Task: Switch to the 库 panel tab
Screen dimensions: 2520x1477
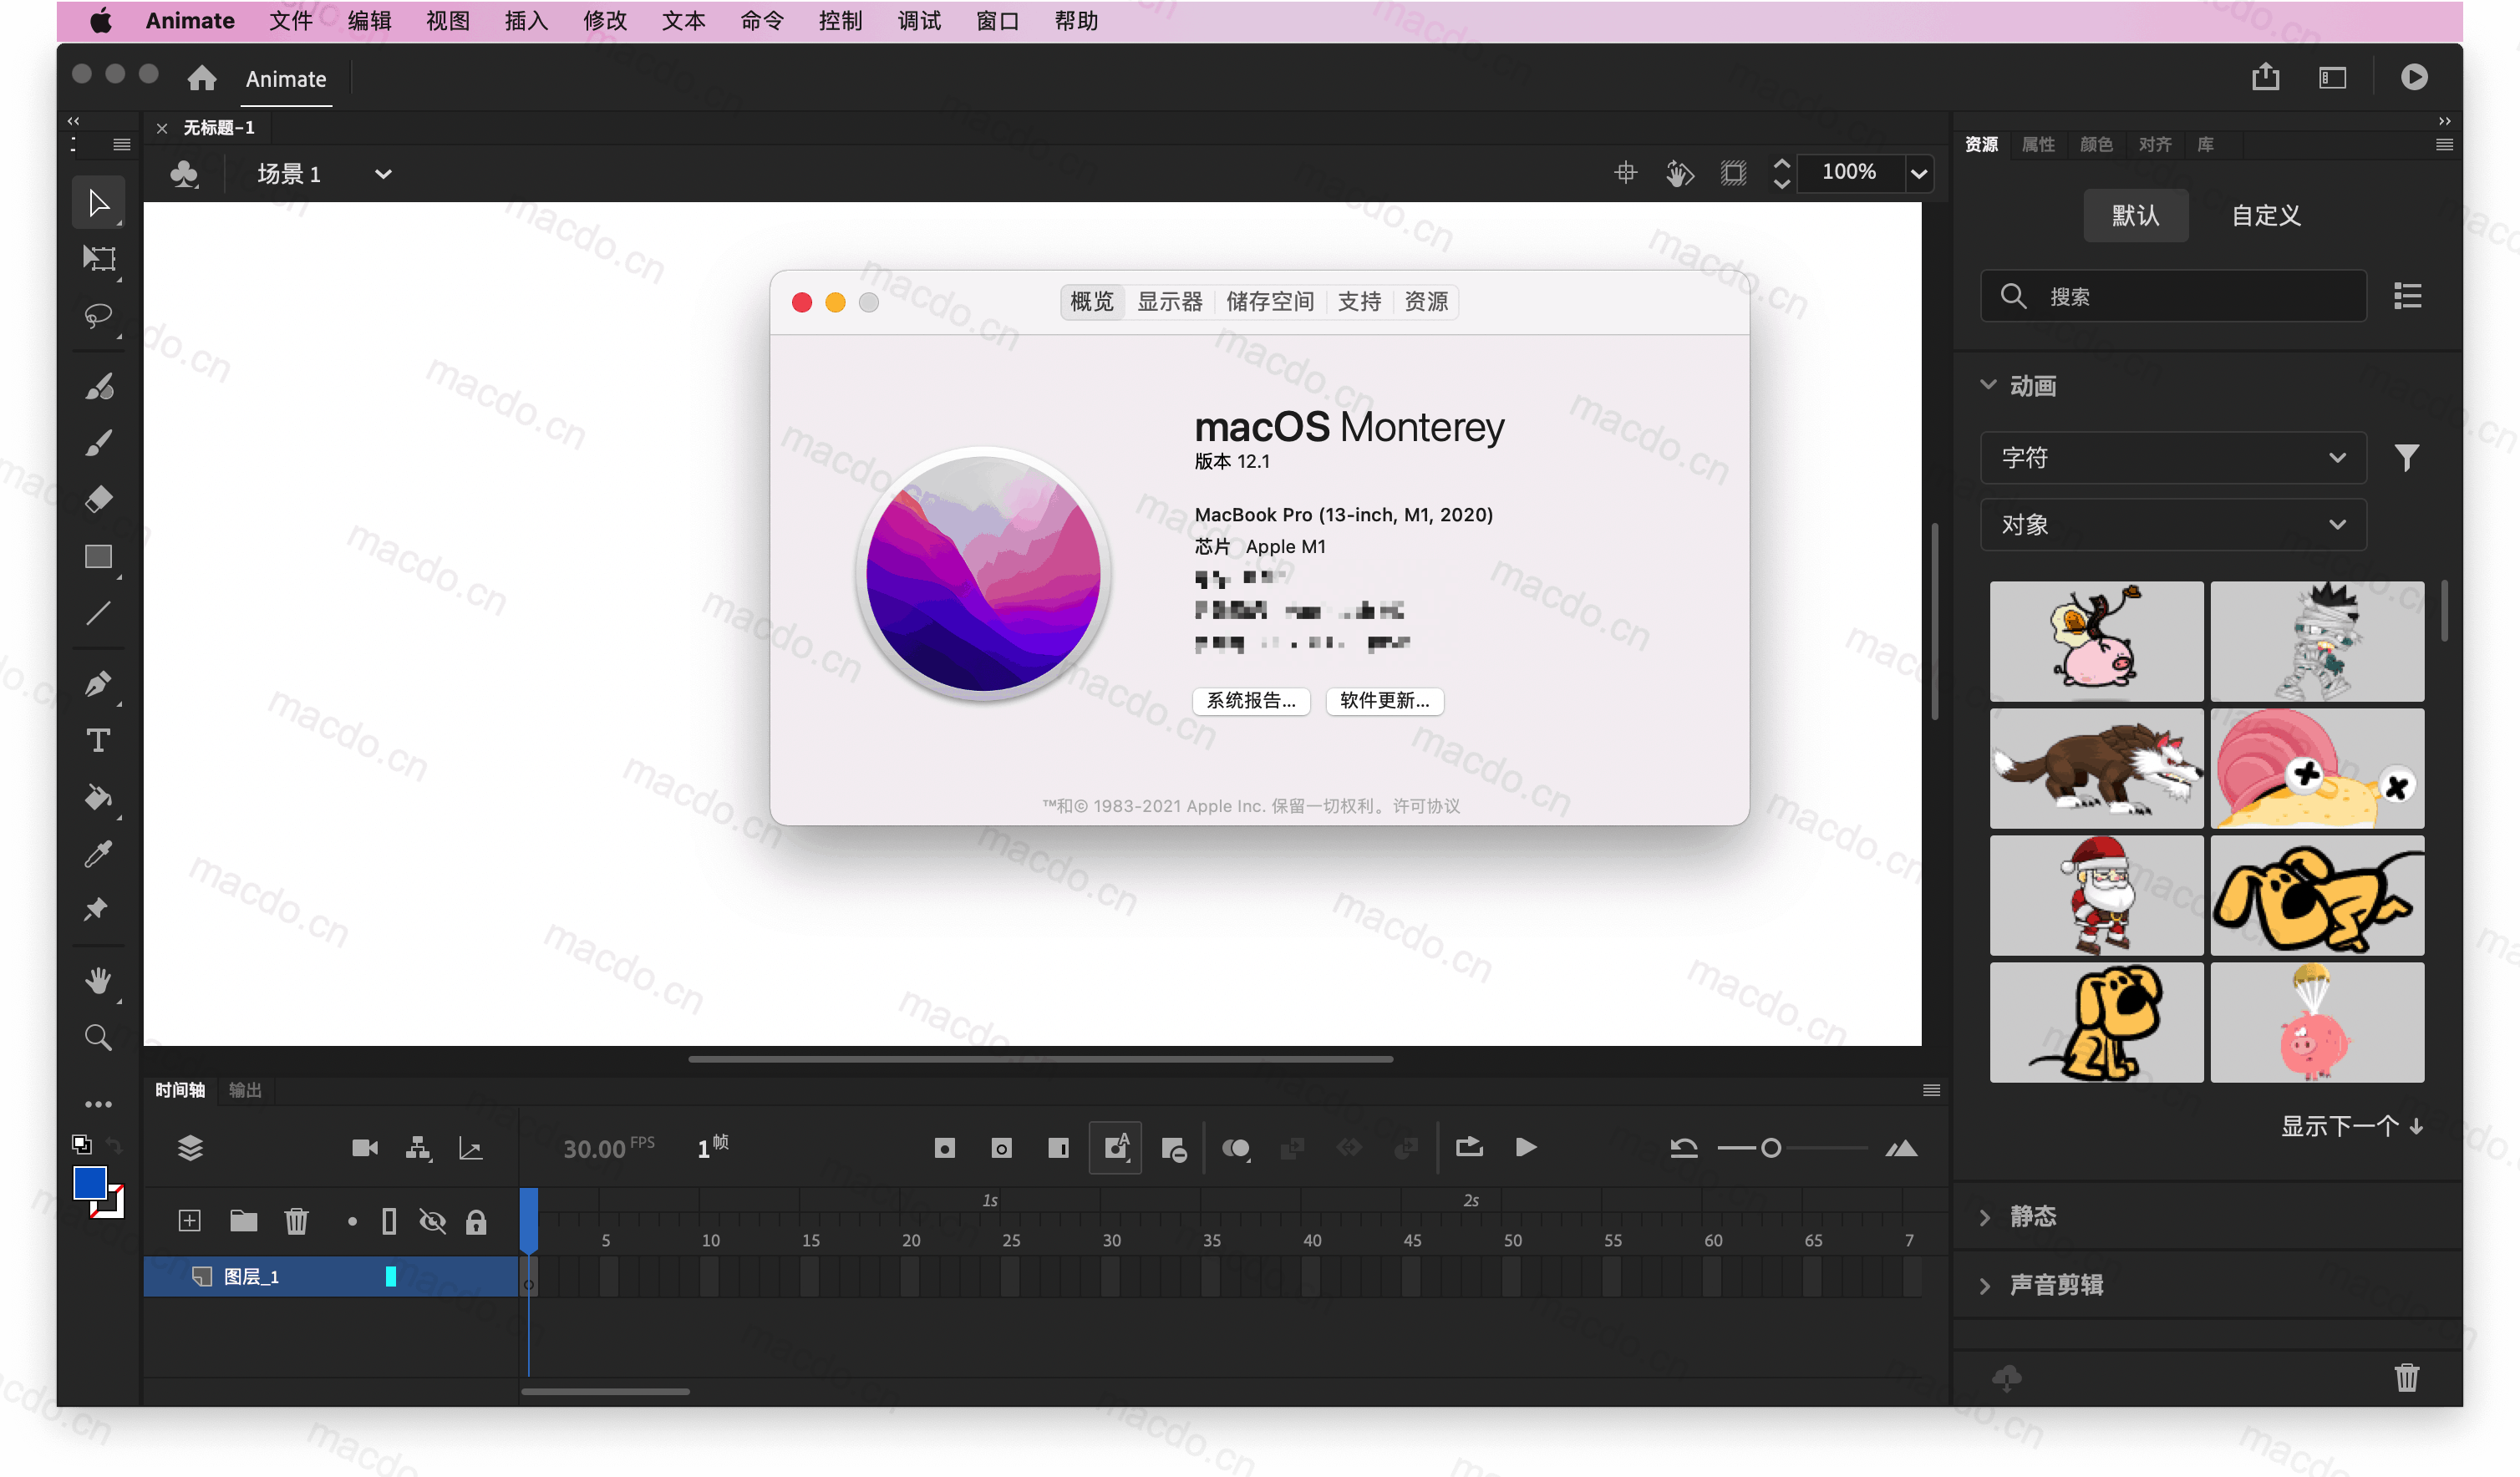Action: 2204,145
